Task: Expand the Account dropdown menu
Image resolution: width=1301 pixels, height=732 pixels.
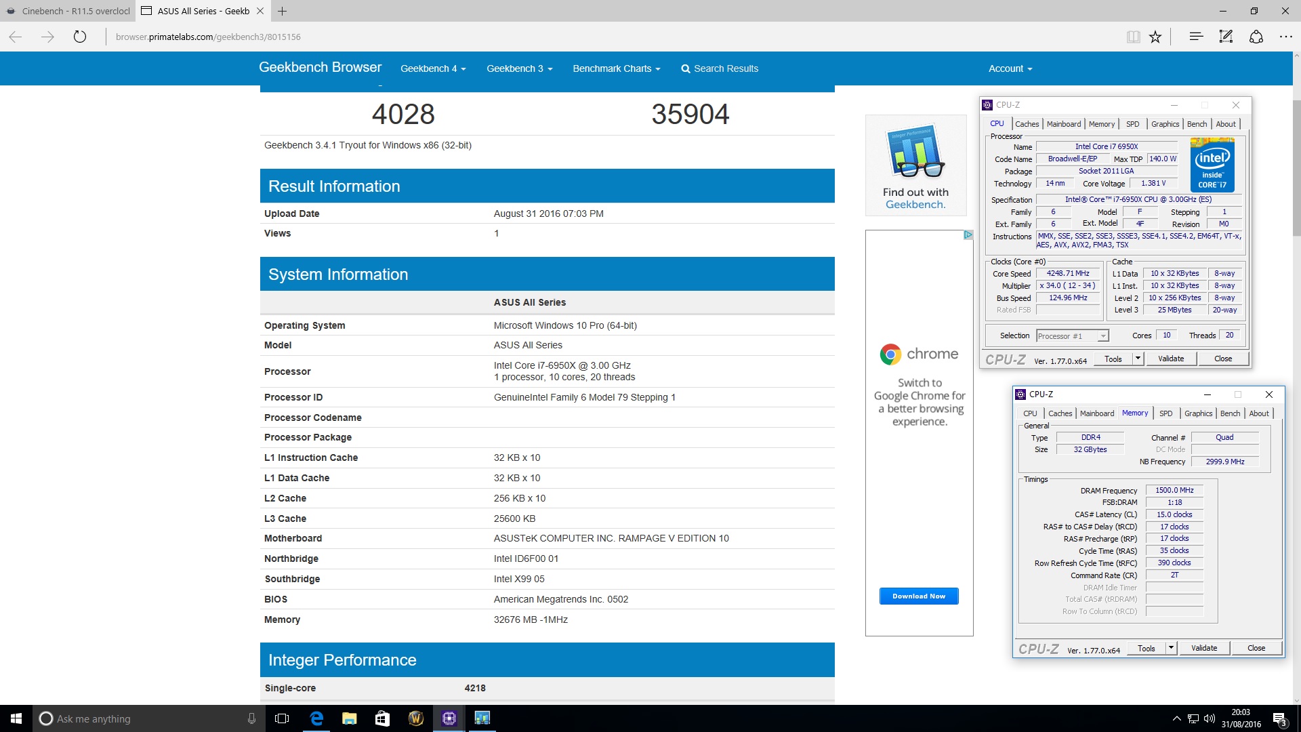Action: click(x=1010, y=68)
